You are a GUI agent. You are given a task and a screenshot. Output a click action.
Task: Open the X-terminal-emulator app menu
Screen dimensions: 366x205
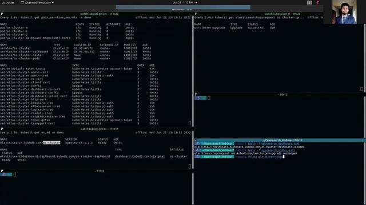click(x=37, y=2)
